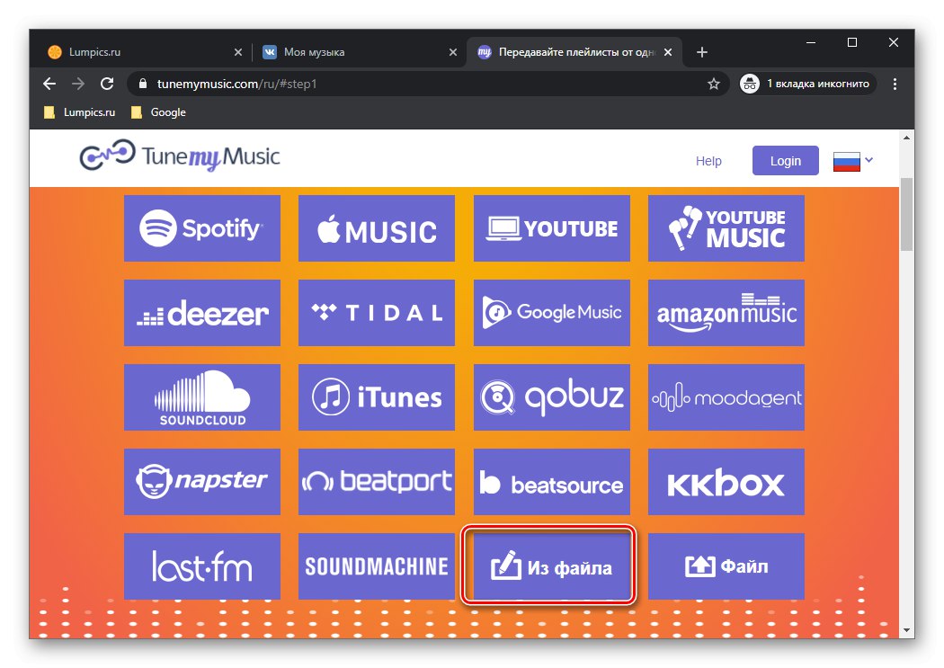The image size is (944, 668).
Task: Select the YouTube Music tile
Action: tap(726, 228)
